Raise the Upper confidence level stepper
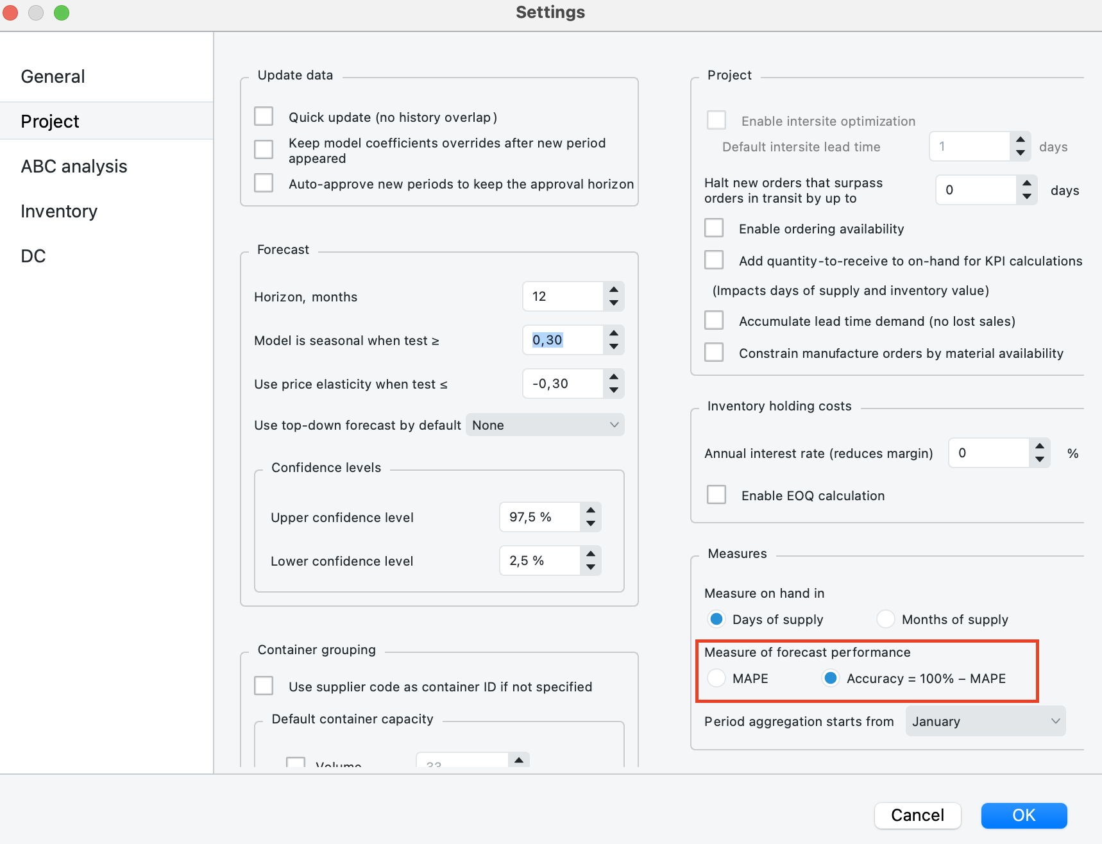Image resolution: width=1102 pixels, height=844 pixels. [591, 511]
